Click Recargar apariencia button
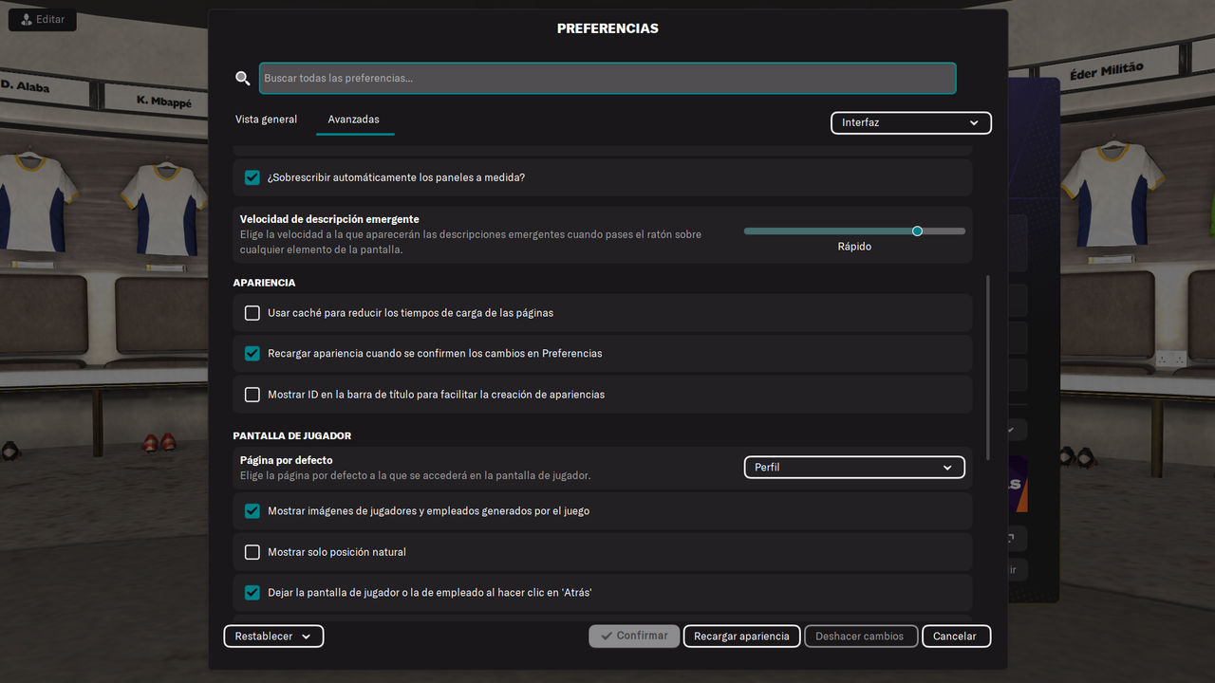Image resolution: width=1215 pixels, height=683 pixels. tap(741, 637)
